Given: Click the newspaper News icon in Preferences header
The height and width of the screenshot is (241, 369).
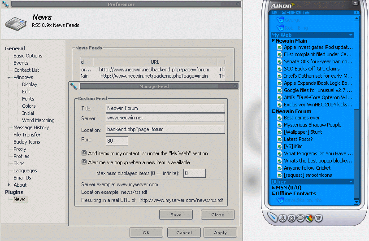Looking at the screenshot, I should click(16, 23).
